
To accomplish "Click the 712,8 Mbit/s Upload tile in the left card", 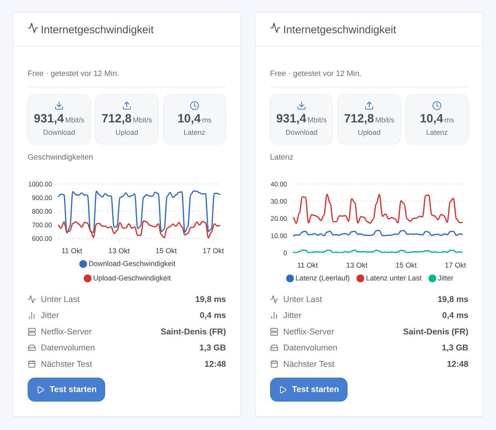I will (127, 119).
